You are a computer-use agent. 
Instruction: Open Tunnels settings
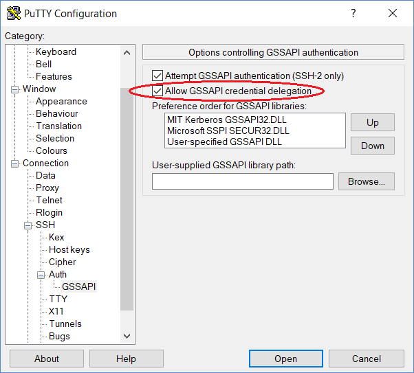point(65,324)
